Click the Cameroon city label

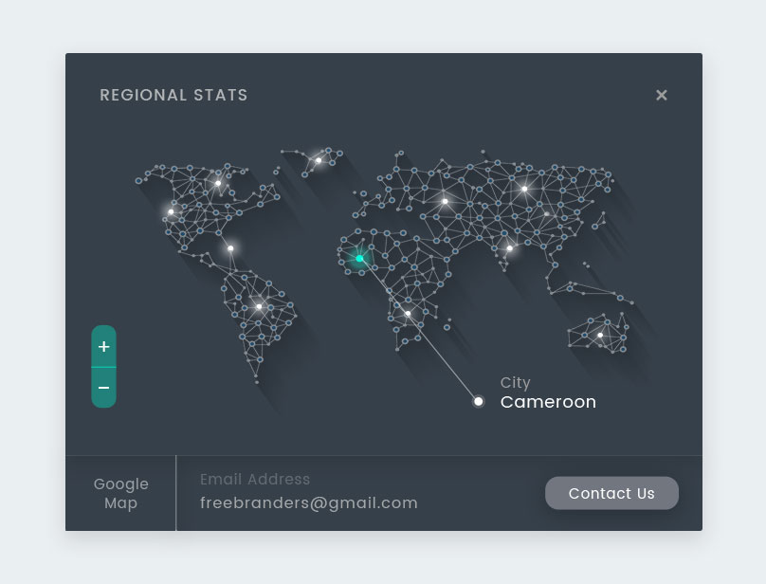click(548, 402)
